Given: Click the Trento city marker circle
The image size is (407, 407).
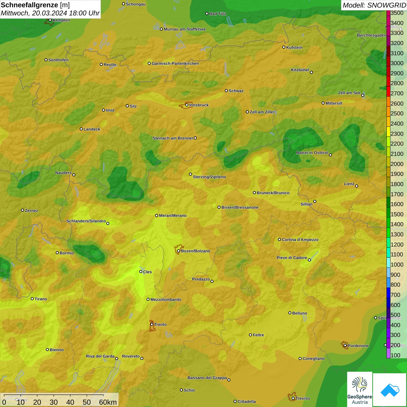Looking at the screenshot, I should point(152,324).
